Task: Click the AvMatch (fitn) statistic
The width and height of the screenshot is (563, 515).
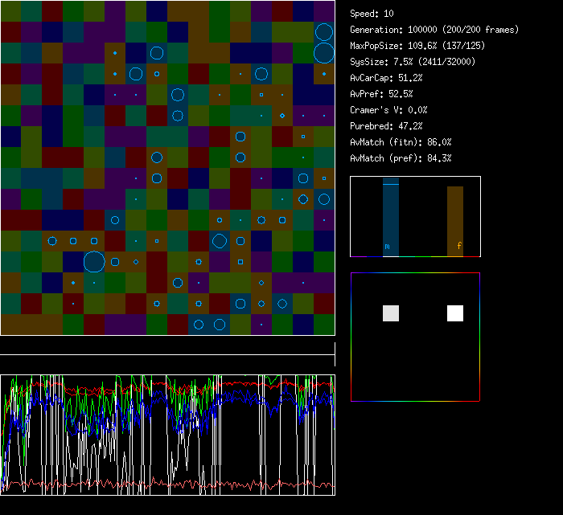Action: click(x=401, y=142)
